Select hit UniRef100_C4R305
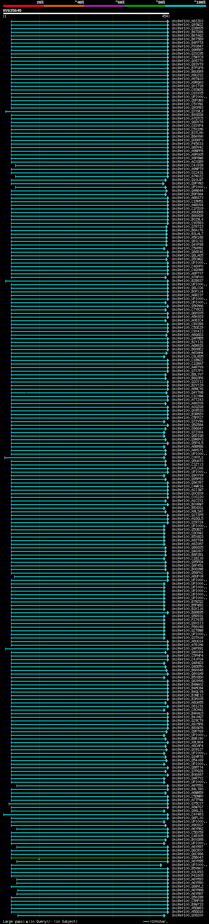The image size is (209, 924). click(187, 836)
